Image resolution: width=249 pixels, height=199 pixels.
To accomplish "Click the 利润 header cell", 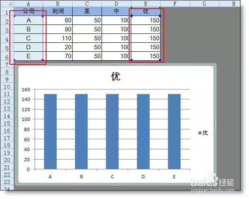I will click(58, 11).
